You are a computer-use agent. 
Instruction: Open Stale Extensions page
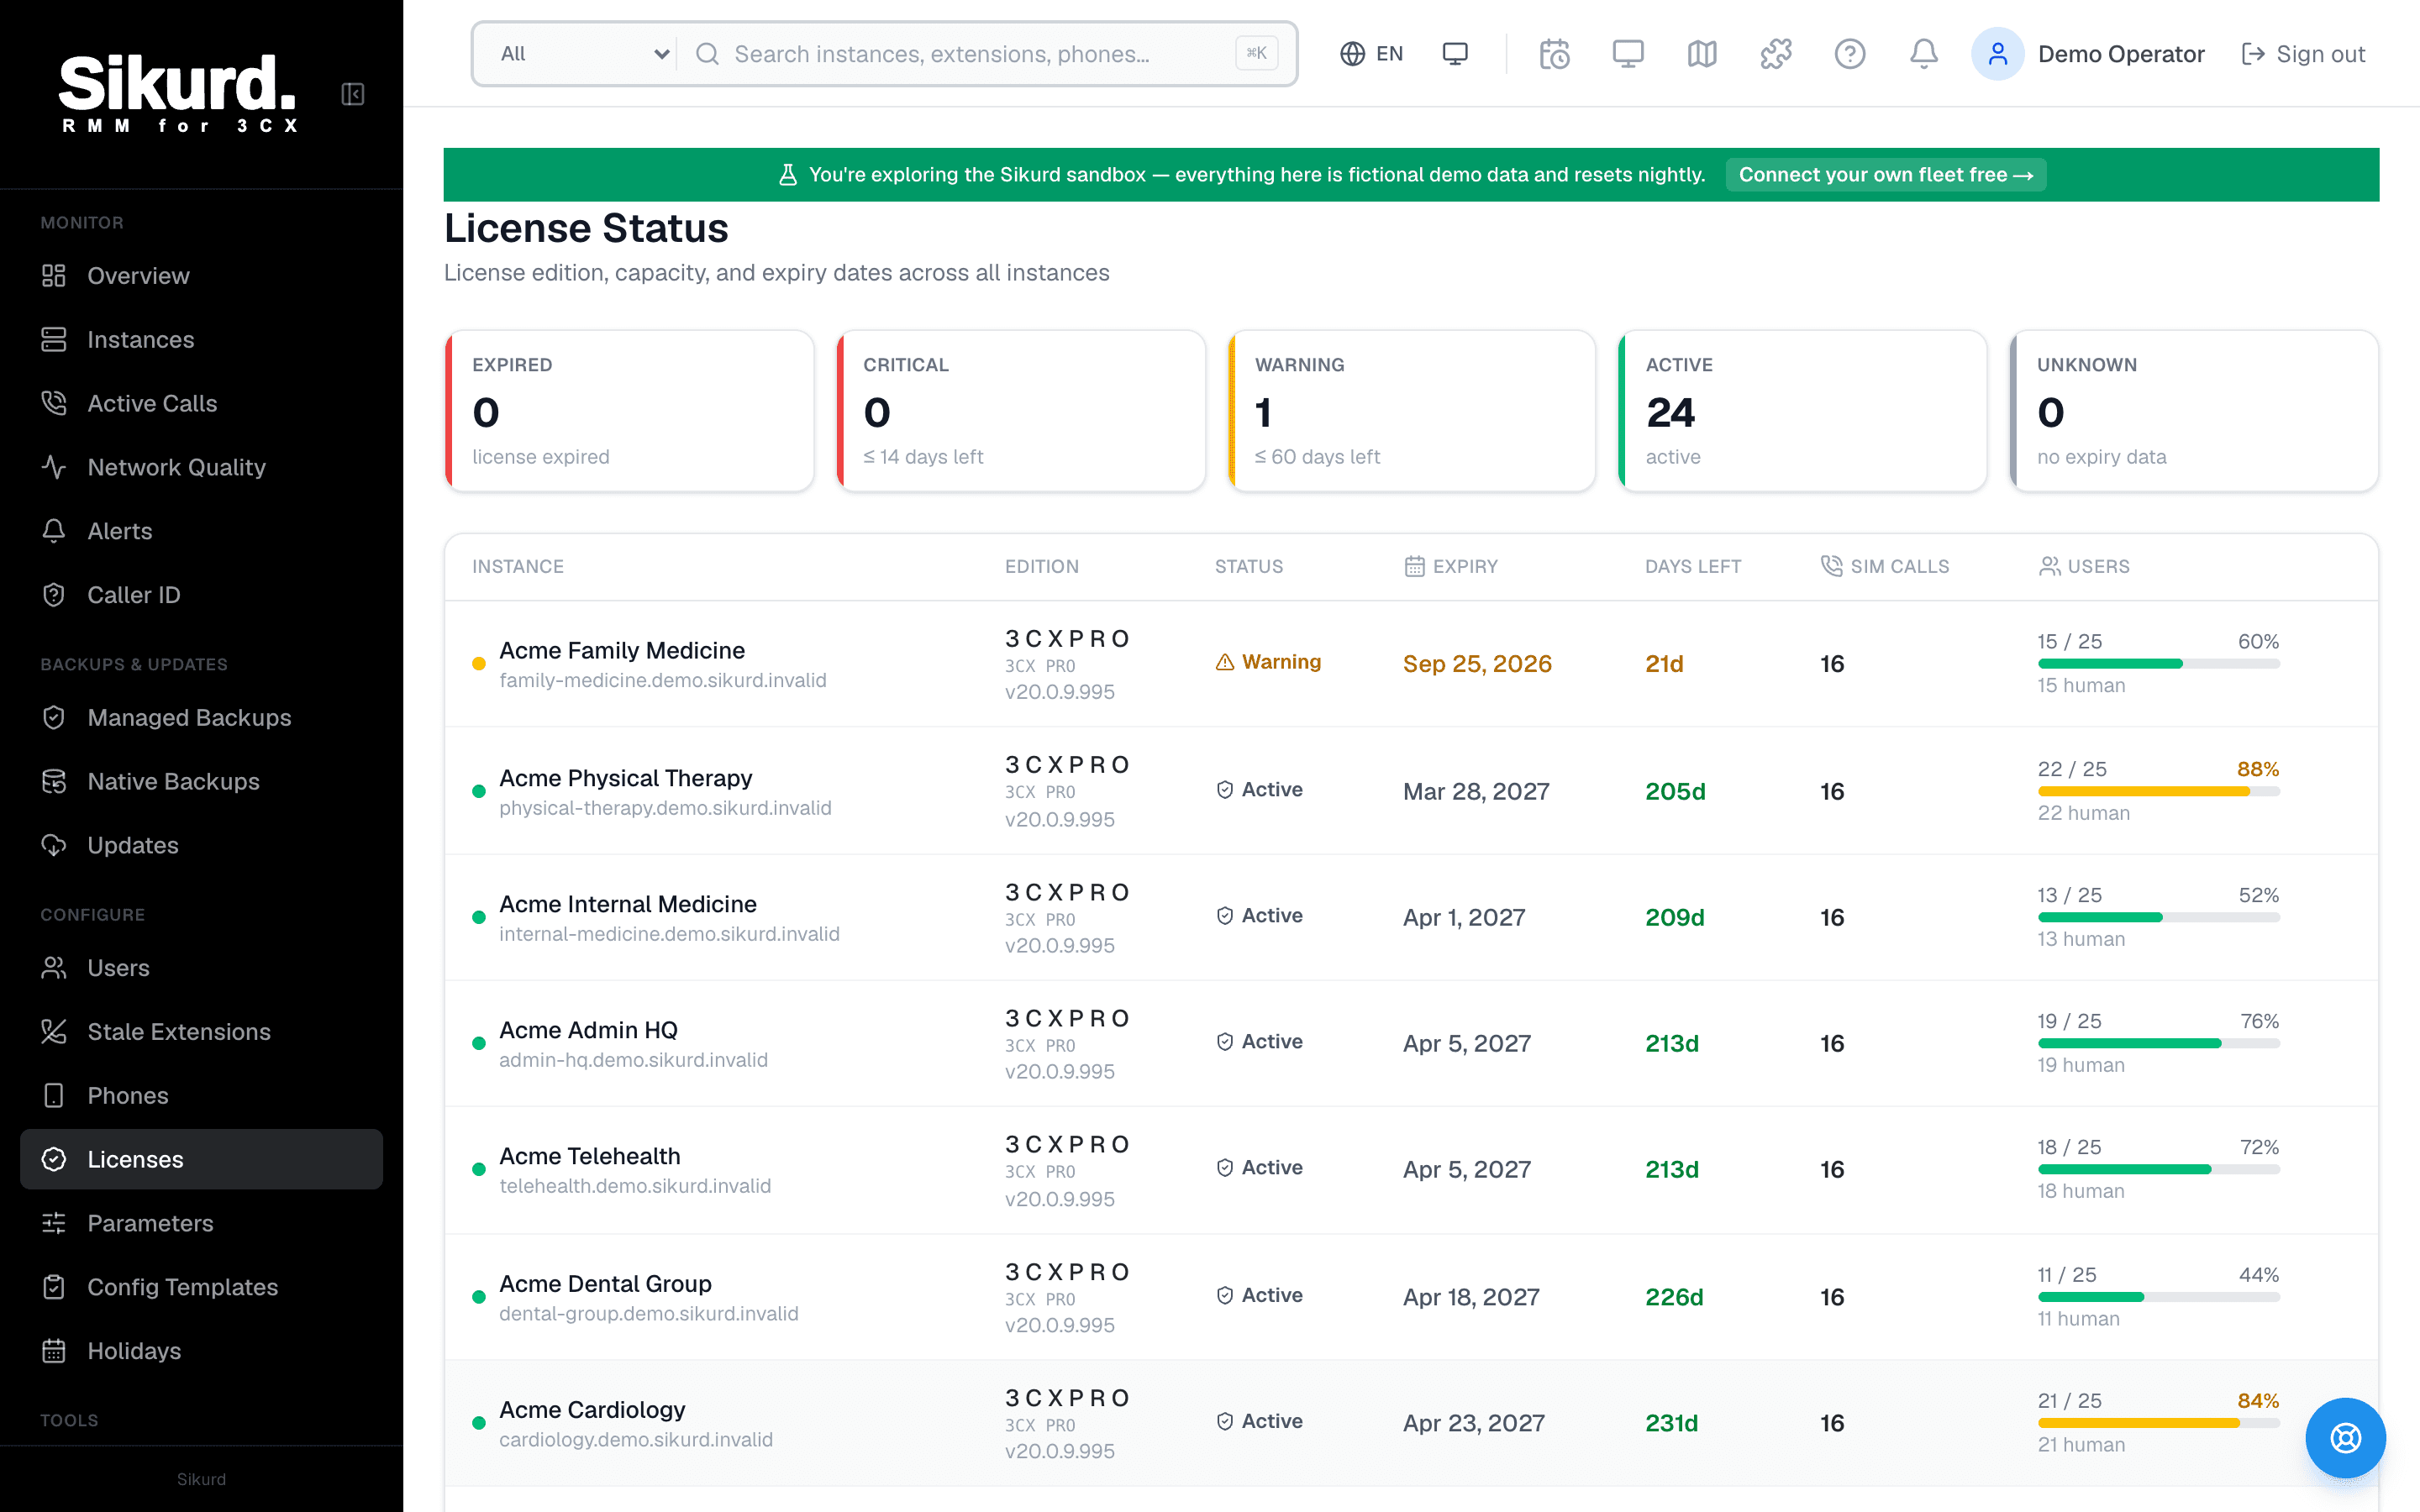[x=201, y=1032]
